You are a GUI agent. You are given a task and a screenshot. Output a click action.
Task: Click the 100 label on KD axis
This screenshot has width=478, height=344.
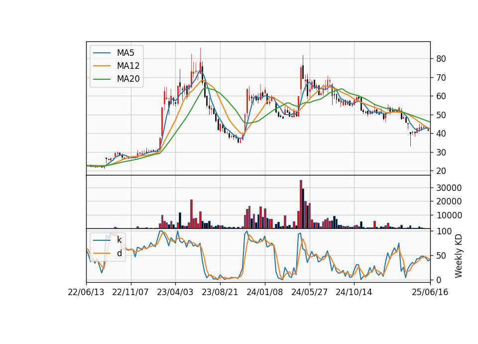click(444, 231)
